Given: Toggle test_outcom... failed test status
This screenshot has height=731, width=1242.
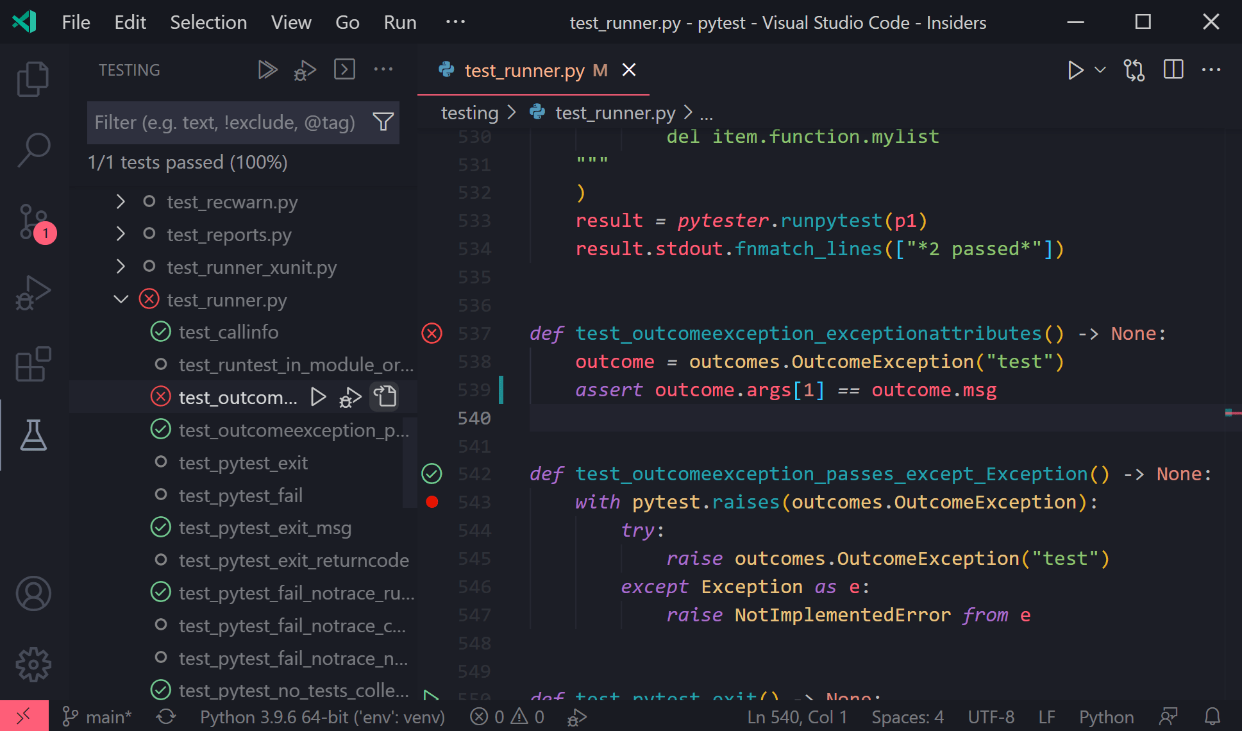Looking at the screenshot, I should pos(161,397).
